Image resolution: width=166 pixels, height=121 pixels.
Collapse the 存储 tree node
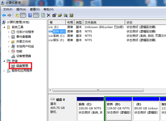pyautogui.click(x=4, y=61)
